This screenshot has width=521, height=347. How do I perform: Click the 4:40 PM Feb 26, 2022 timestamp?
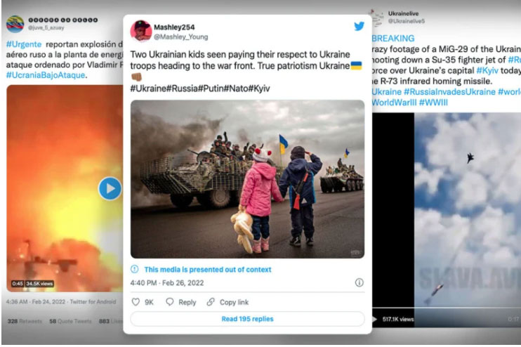point(167,283)
